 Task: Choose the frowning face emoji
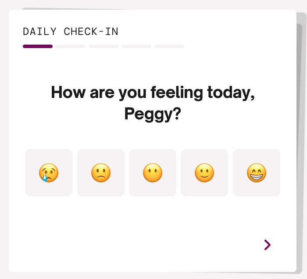[x=101, y=173]
